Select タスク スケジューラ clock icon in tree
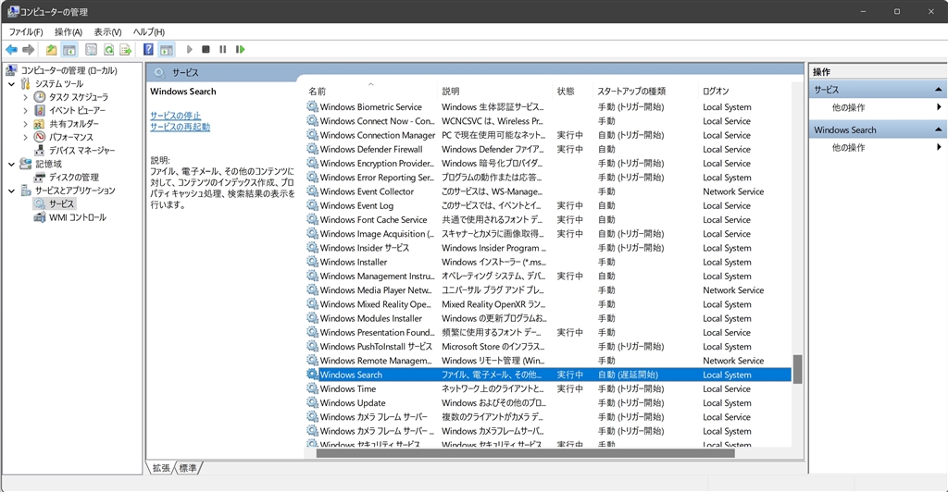This screenshot has height=492, width=948. (40, 96)
